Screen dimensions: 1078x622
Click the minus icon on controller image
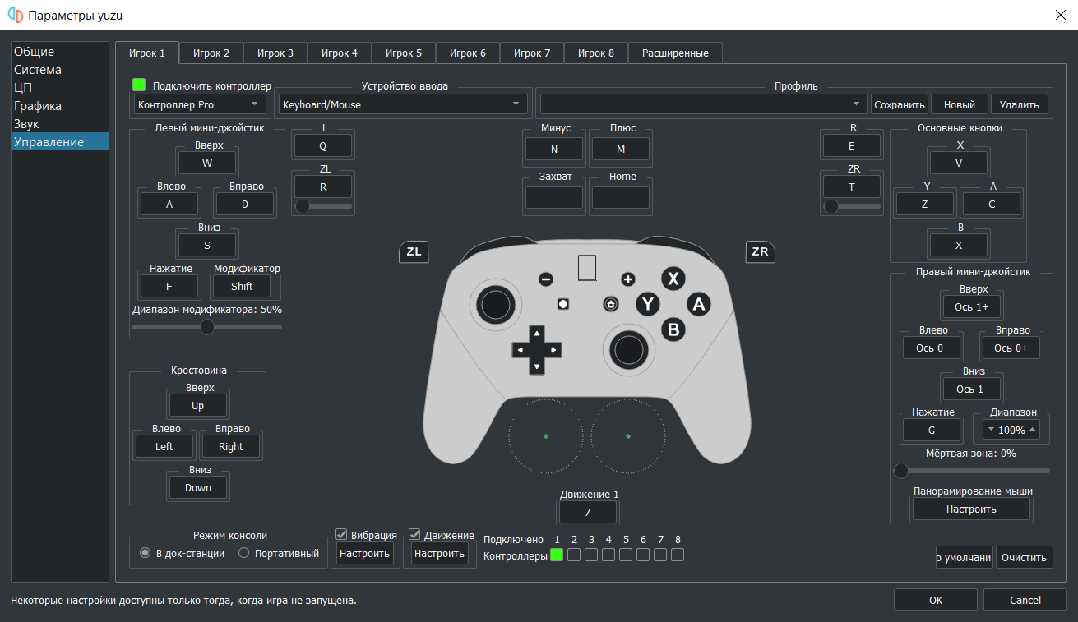tap(546, 279)
